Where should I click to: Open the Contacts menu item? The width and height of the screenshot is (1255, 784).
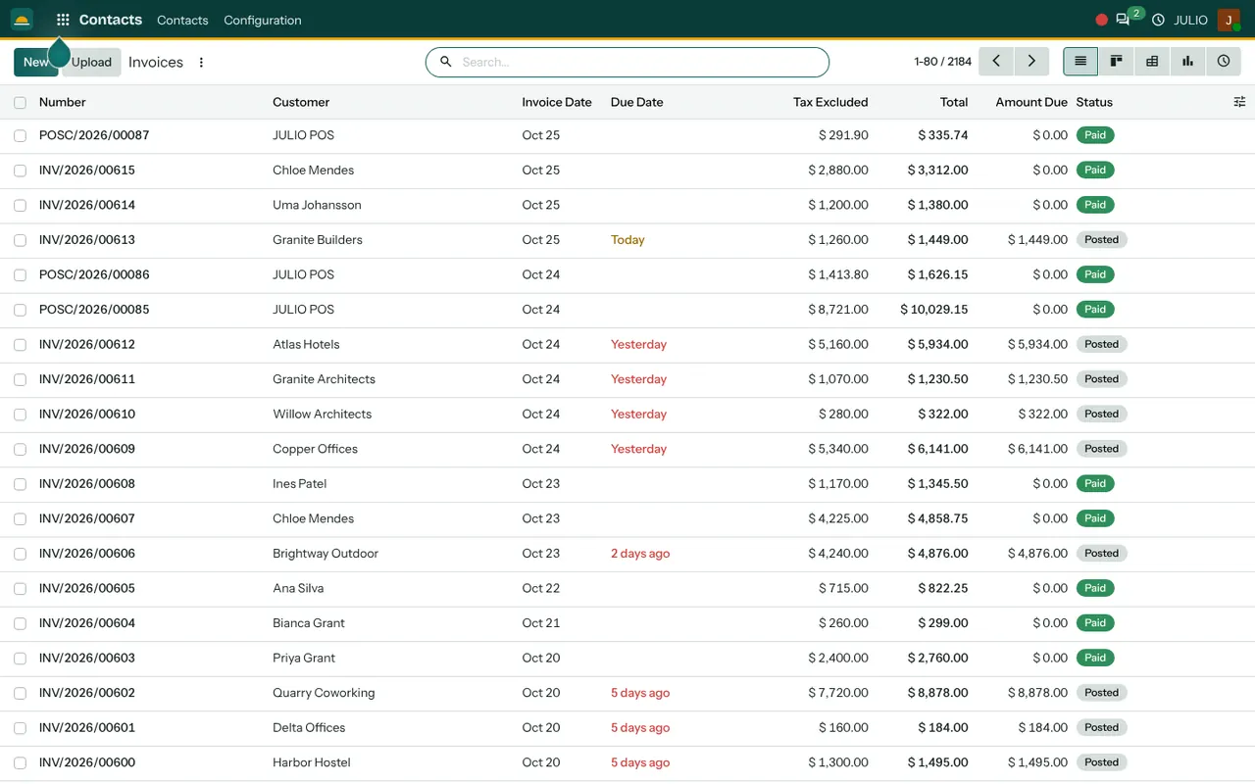(182, 20)
